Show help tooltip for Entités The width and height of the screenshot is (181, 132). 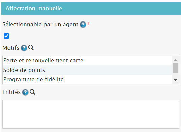[x=25, y=92]
